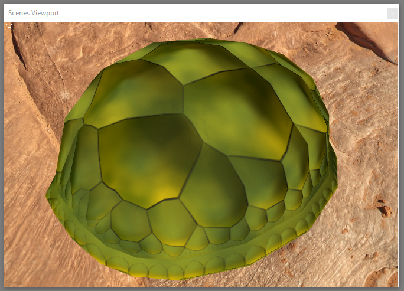Click empty space in the viewport title bar
Screen dimensions: 404x291
(x=207, y=13)
